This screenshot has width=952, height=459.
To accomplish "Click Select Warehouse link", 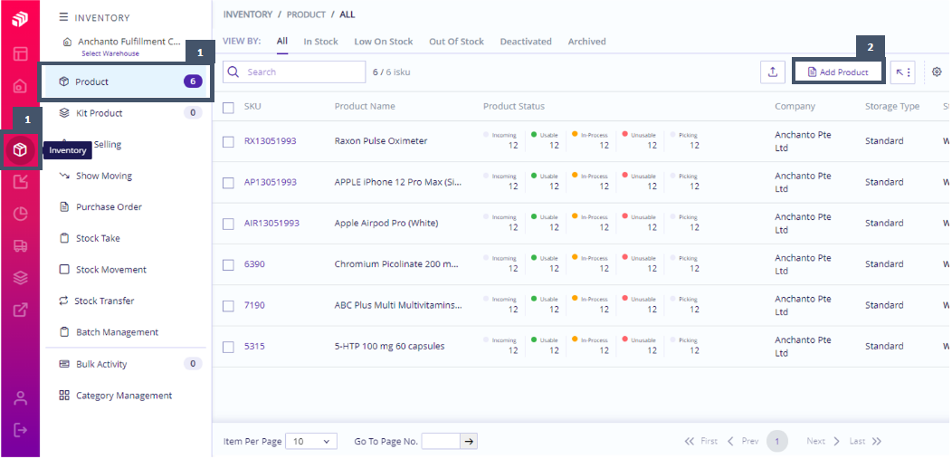I will click(110, 53).
